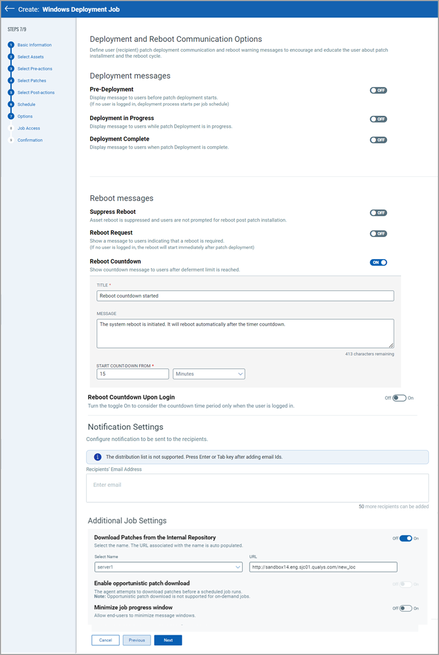Click the 'Reboot messages' heading
This screenshot has width=439, height=655.
click(121, 198)
